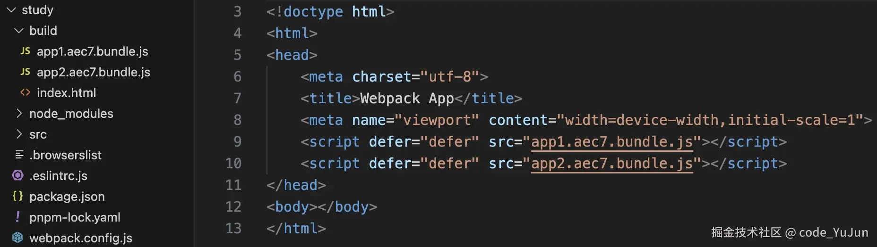Expand the node_modules folder

[19, 114]
